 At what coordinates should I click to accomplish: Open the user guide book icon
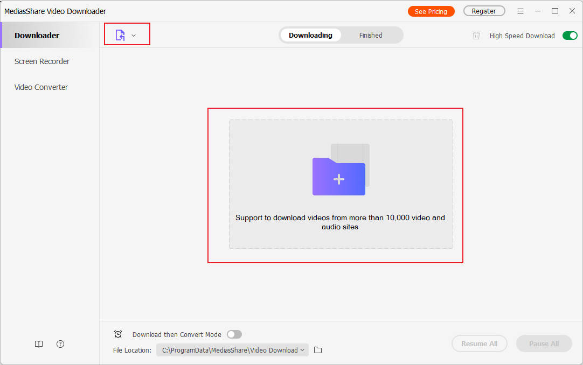38,343
